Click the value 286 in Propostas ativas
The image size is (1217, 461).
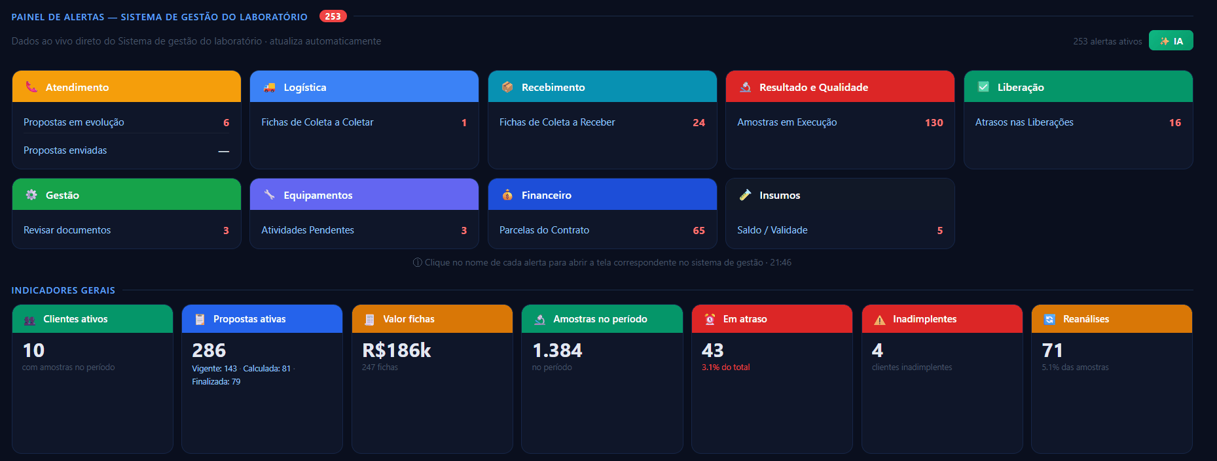209,350
